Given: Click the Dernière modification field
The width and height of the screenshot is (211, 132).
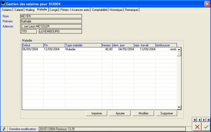Looking at the screenshot, I should 112,129.
